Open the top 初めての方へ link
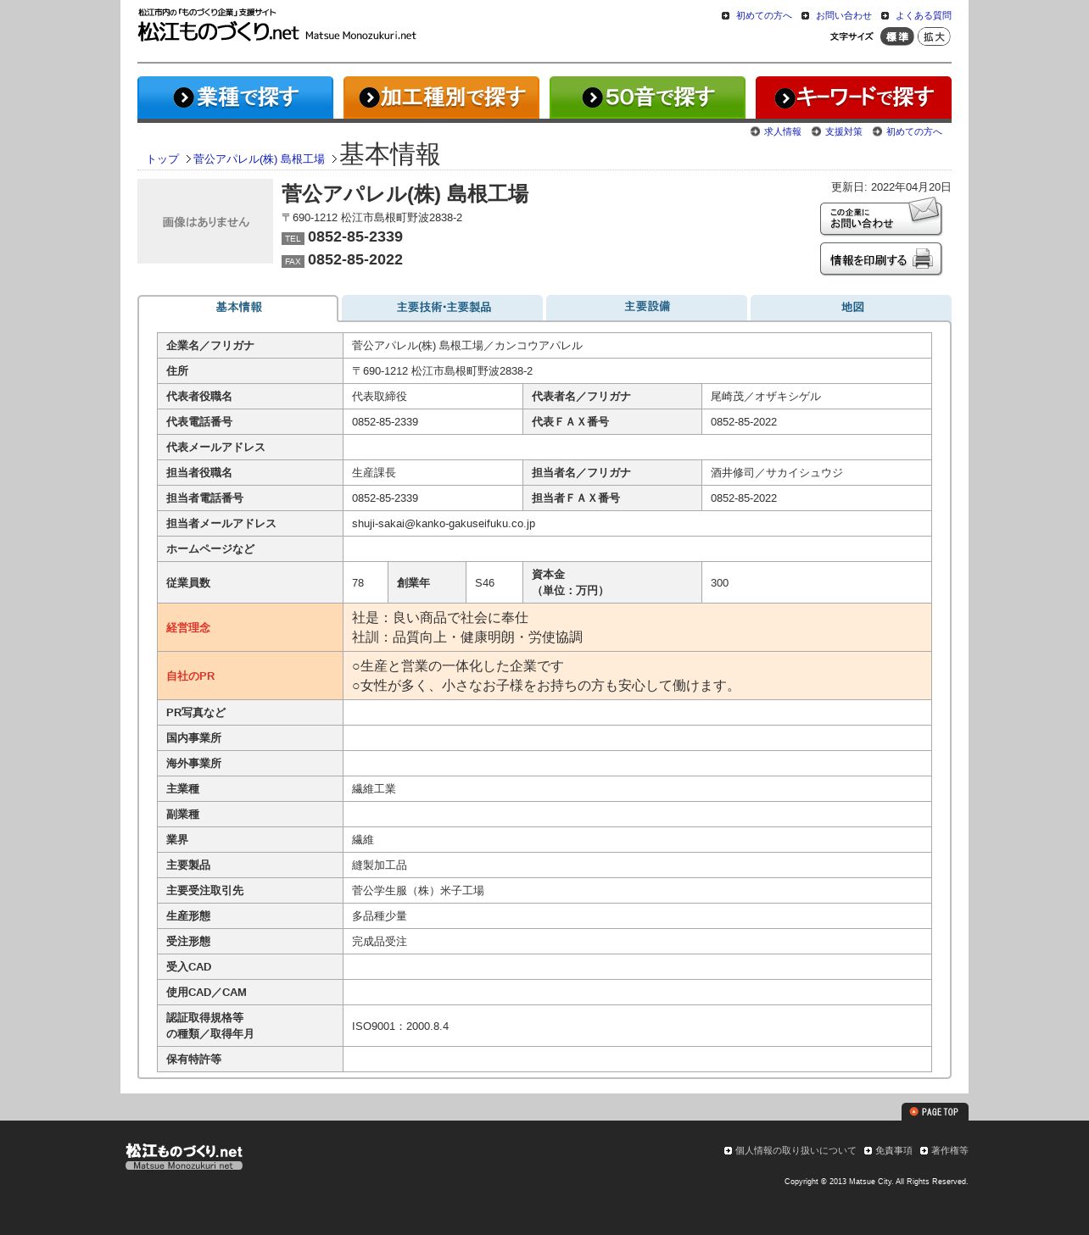 (763, 16)
